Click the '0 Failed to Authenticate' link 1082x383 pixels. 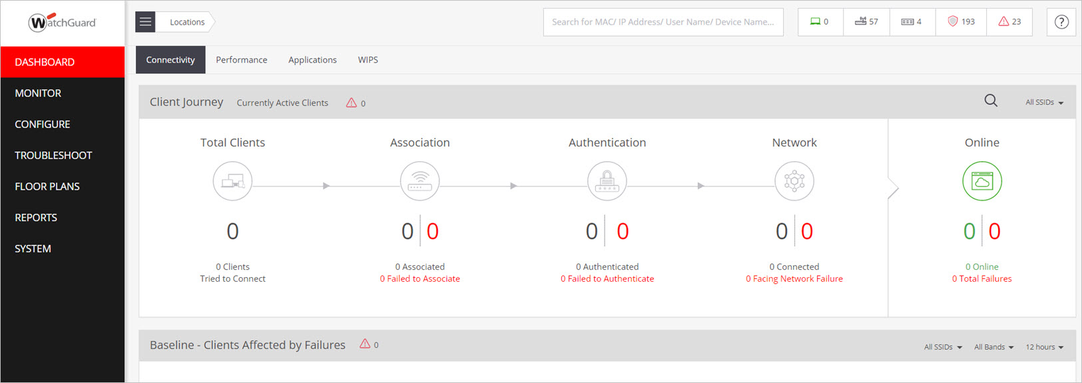(607, 279)
